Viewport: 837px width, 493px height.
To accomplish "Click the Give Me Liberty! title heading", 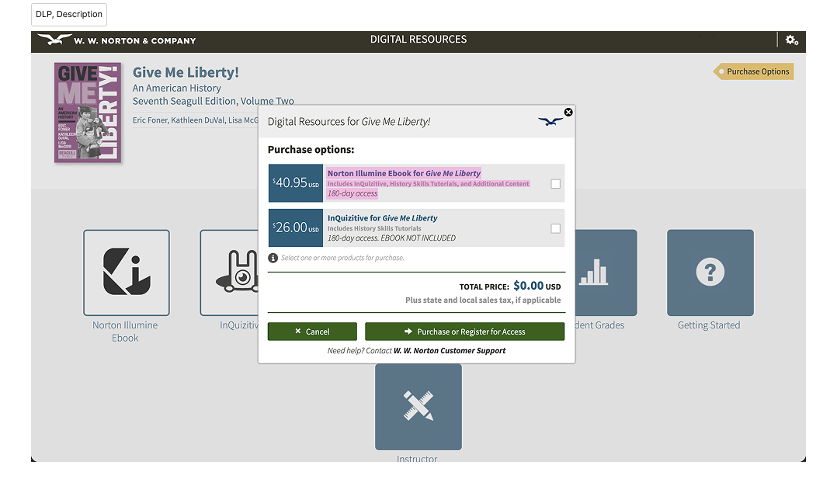I will [186, 72].
